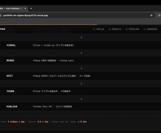Open the 04 SERVICES section
Image resolution: width=161 pixels, height=133 pixels.
[x=150, y=29]
